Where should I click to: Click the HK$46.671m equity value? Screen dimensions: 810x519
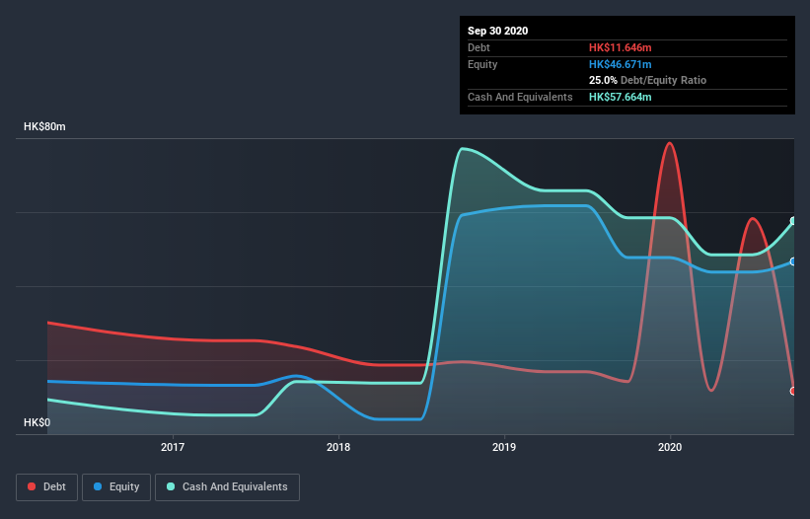click(x=620, y=64)
